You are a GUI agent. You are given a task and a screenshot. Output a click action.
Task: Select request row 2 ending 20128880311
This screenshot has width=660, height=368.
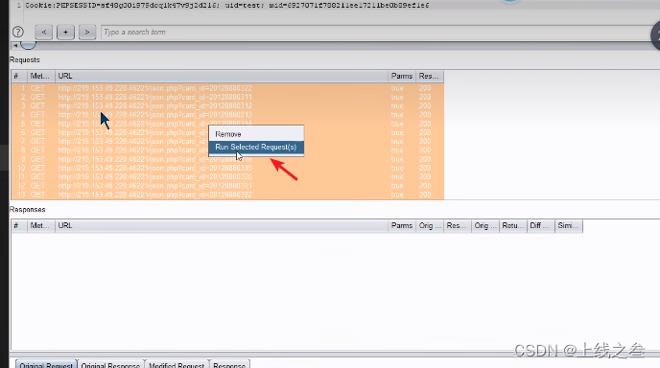[x=227, y=97]
